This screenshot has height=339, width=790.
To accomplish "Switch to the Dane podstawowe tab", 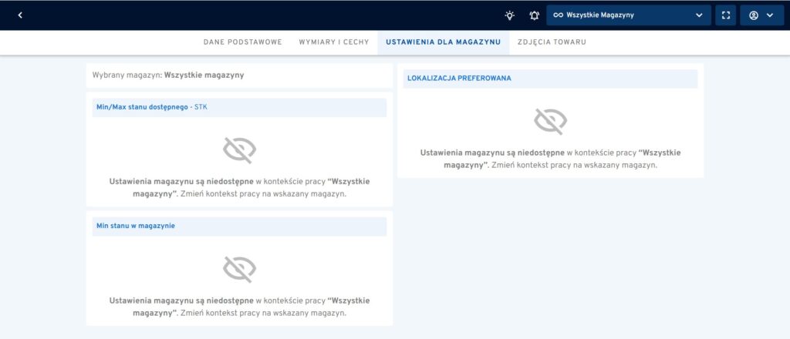I will pyautogui.click(x=242, y=42).
